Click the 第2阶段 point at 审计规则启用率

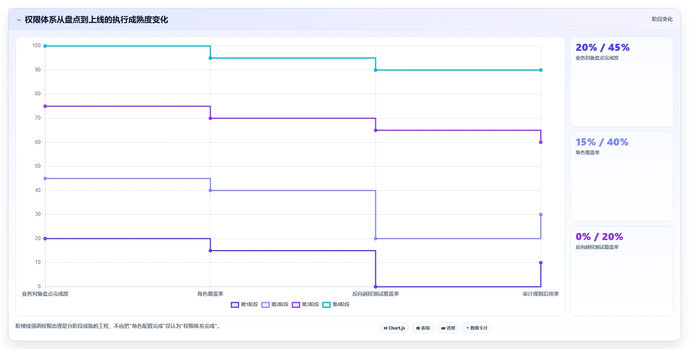[x=541, y=215]
